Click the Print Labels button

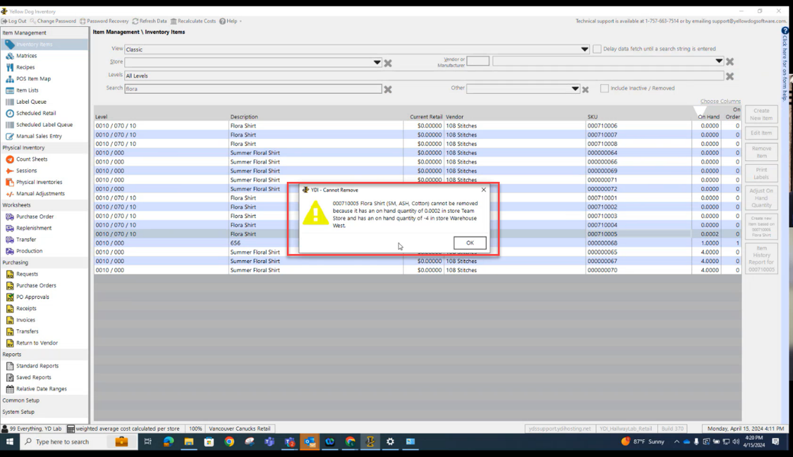(761, 173)
